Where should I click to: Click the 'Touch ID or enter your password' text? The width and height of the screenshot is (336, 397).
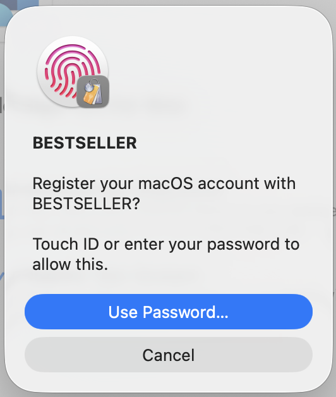166,254
